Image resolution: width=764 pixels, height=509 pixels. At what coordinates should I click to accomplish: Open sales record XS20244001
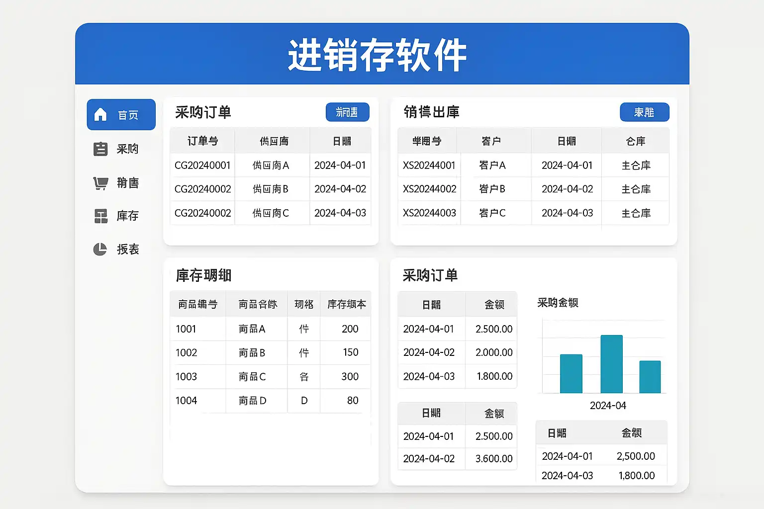coord(429,165)
